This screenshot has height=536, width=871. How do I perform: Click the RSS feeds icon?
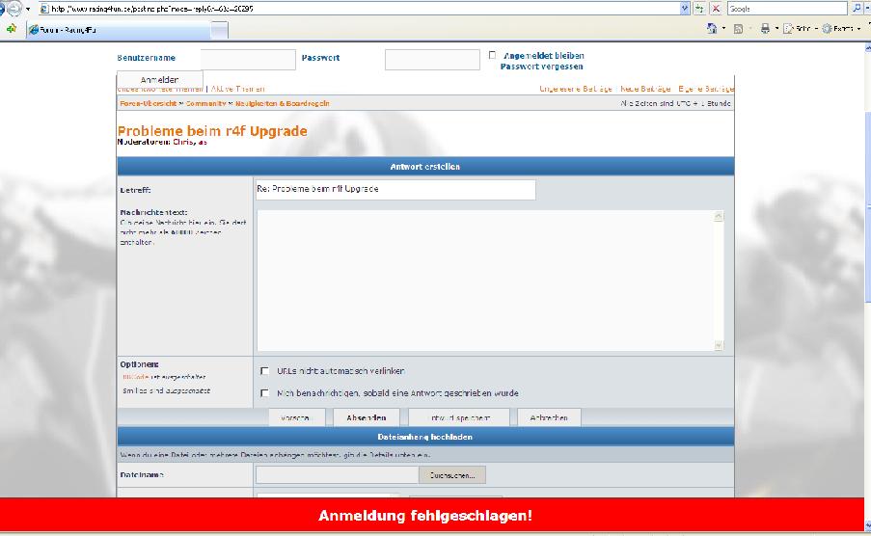740,29
